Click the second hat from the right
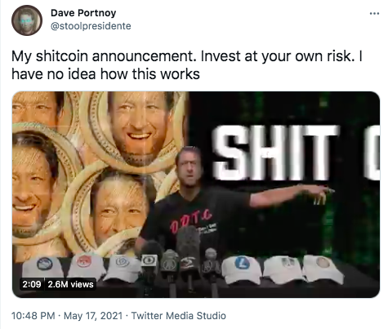The image size is (388, 329). (x=283, y=269)
